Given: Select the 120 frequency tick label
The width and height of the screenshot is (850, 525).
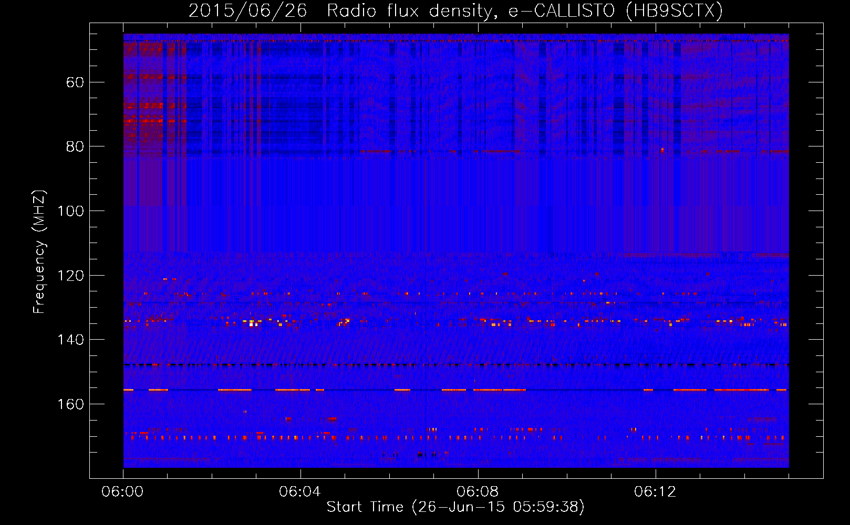Looking at the screenshot, I should point(71,276).
